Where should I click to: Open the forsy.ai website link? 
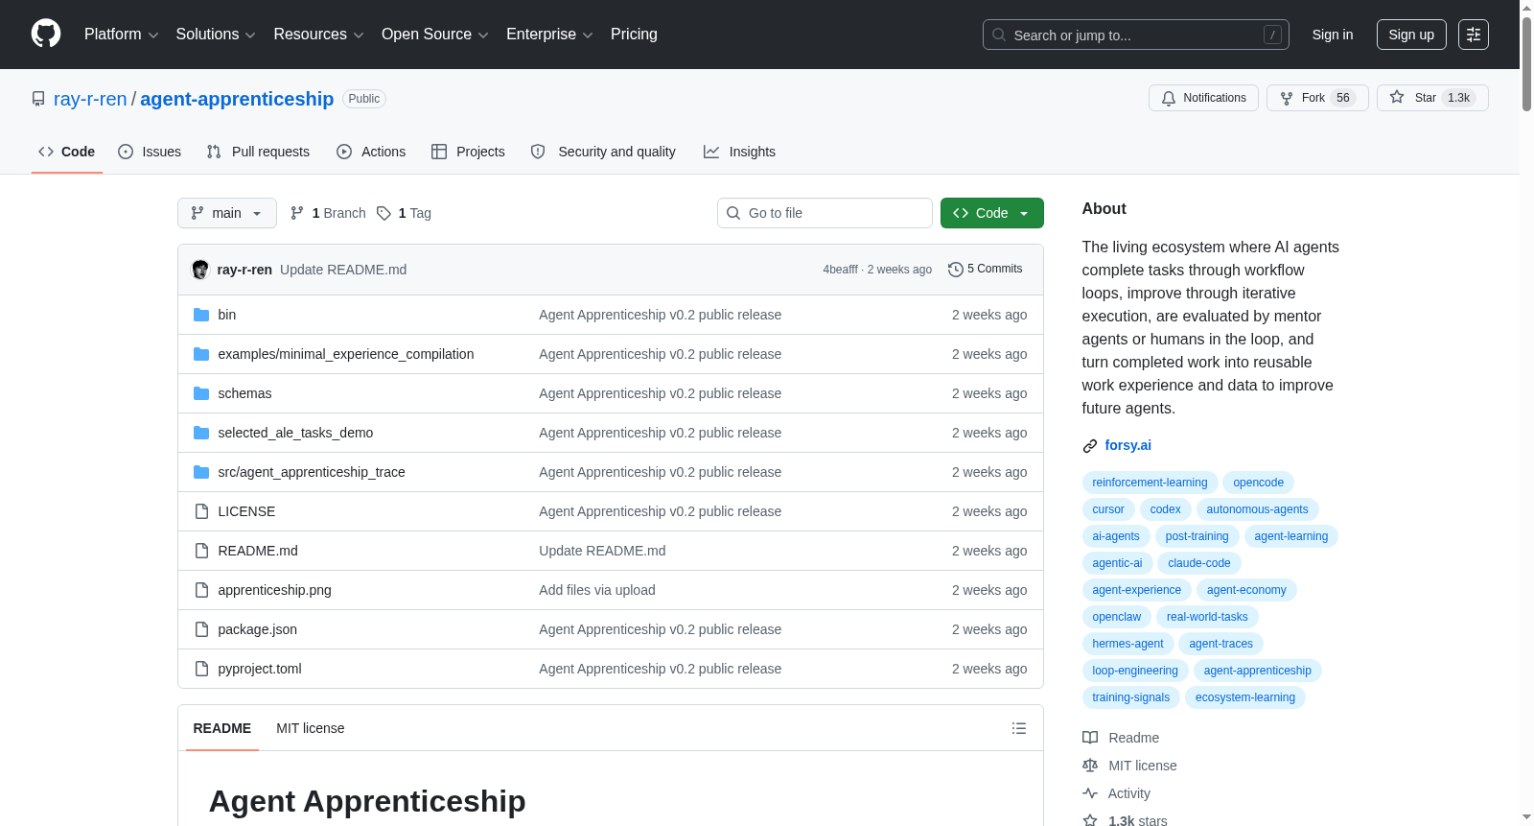tap(1127, 445)
